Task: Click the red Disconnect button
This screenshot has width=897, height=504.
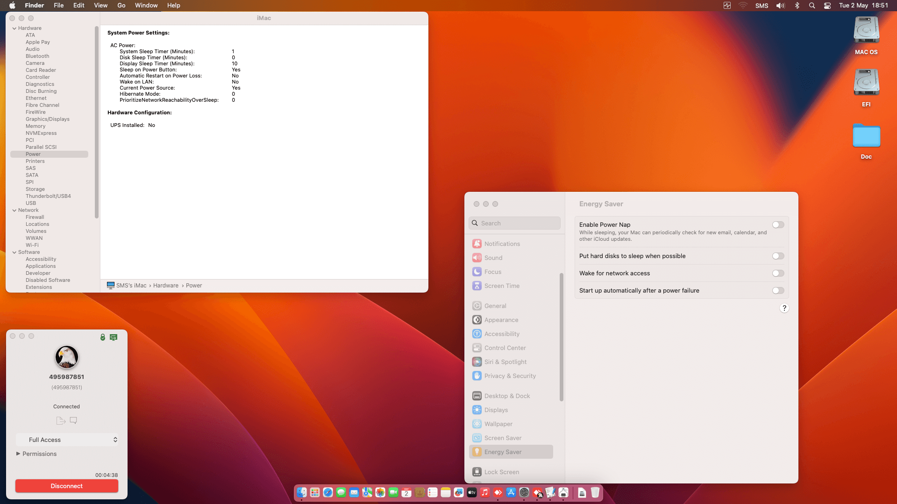Action: [x=67, y=486]
